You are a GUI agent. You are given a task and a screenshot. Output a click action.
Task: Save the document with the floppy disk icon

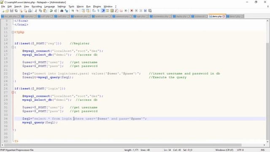[x=11, y=11]
